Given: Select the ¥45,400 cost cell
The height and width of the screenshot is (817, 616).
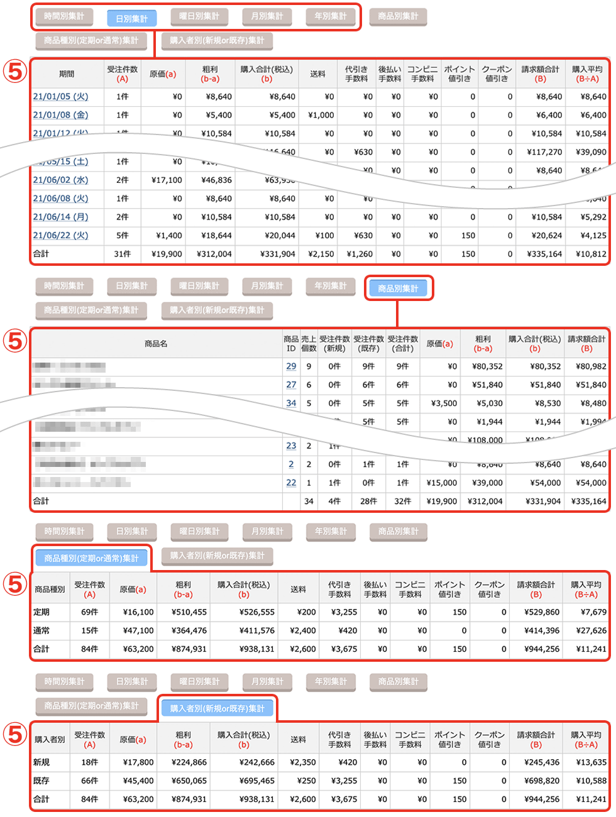Looking at the screenshot, I should [133, 781].
